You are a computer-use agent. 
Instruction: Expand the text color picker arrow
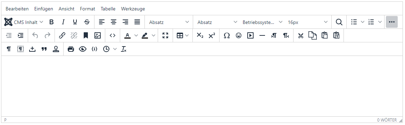(x=136, y=36)
